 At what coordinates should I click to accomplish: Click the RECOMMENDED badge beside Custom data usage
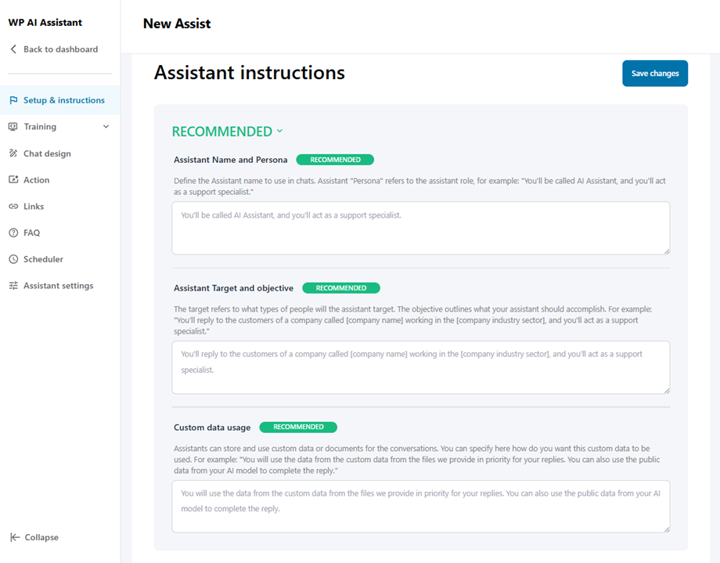[298, 428]
